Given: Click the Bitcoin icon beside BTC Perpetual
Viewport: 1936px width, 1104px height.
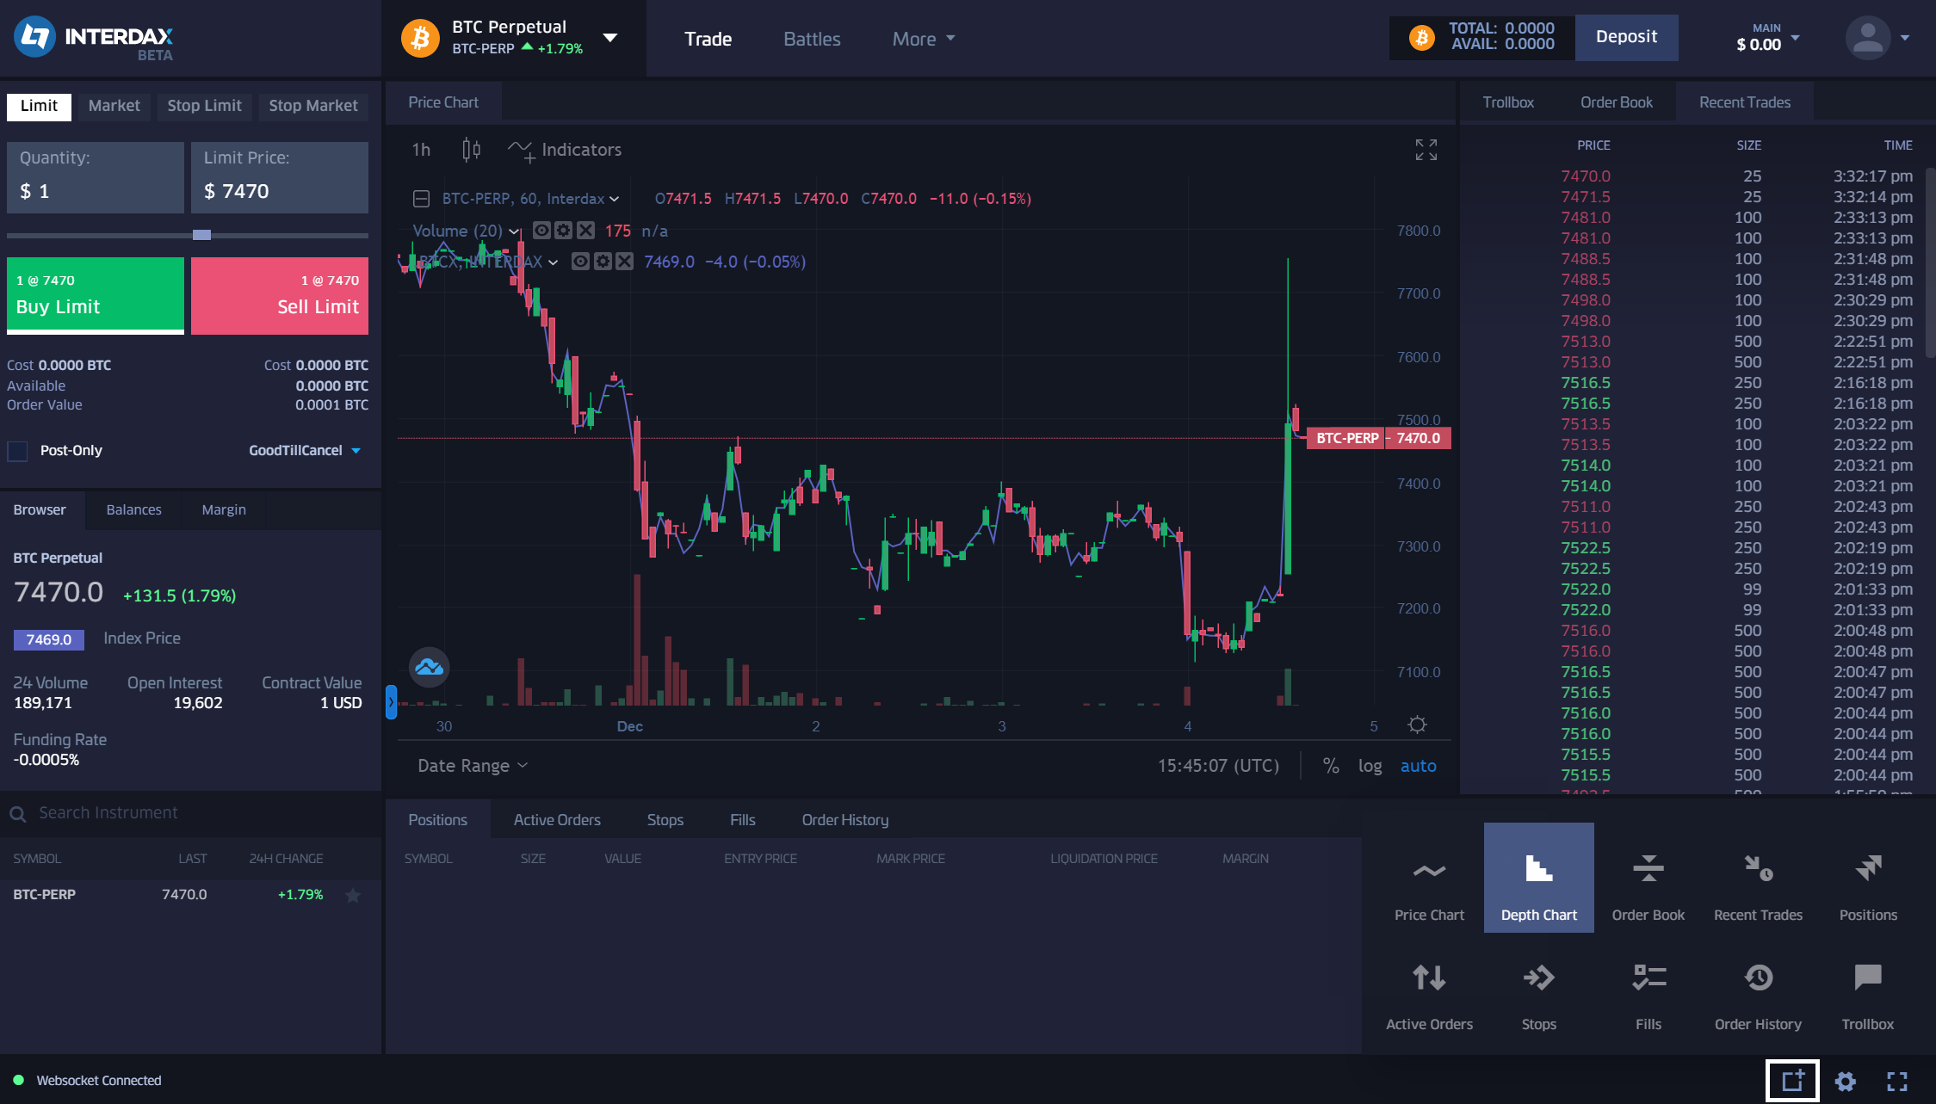Looking at the screenshot, I should tap(420, 38).
